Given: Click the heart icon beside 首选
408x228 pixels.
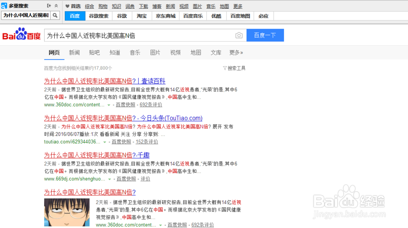Looking at the screenshot, I should tap(67, 6).
